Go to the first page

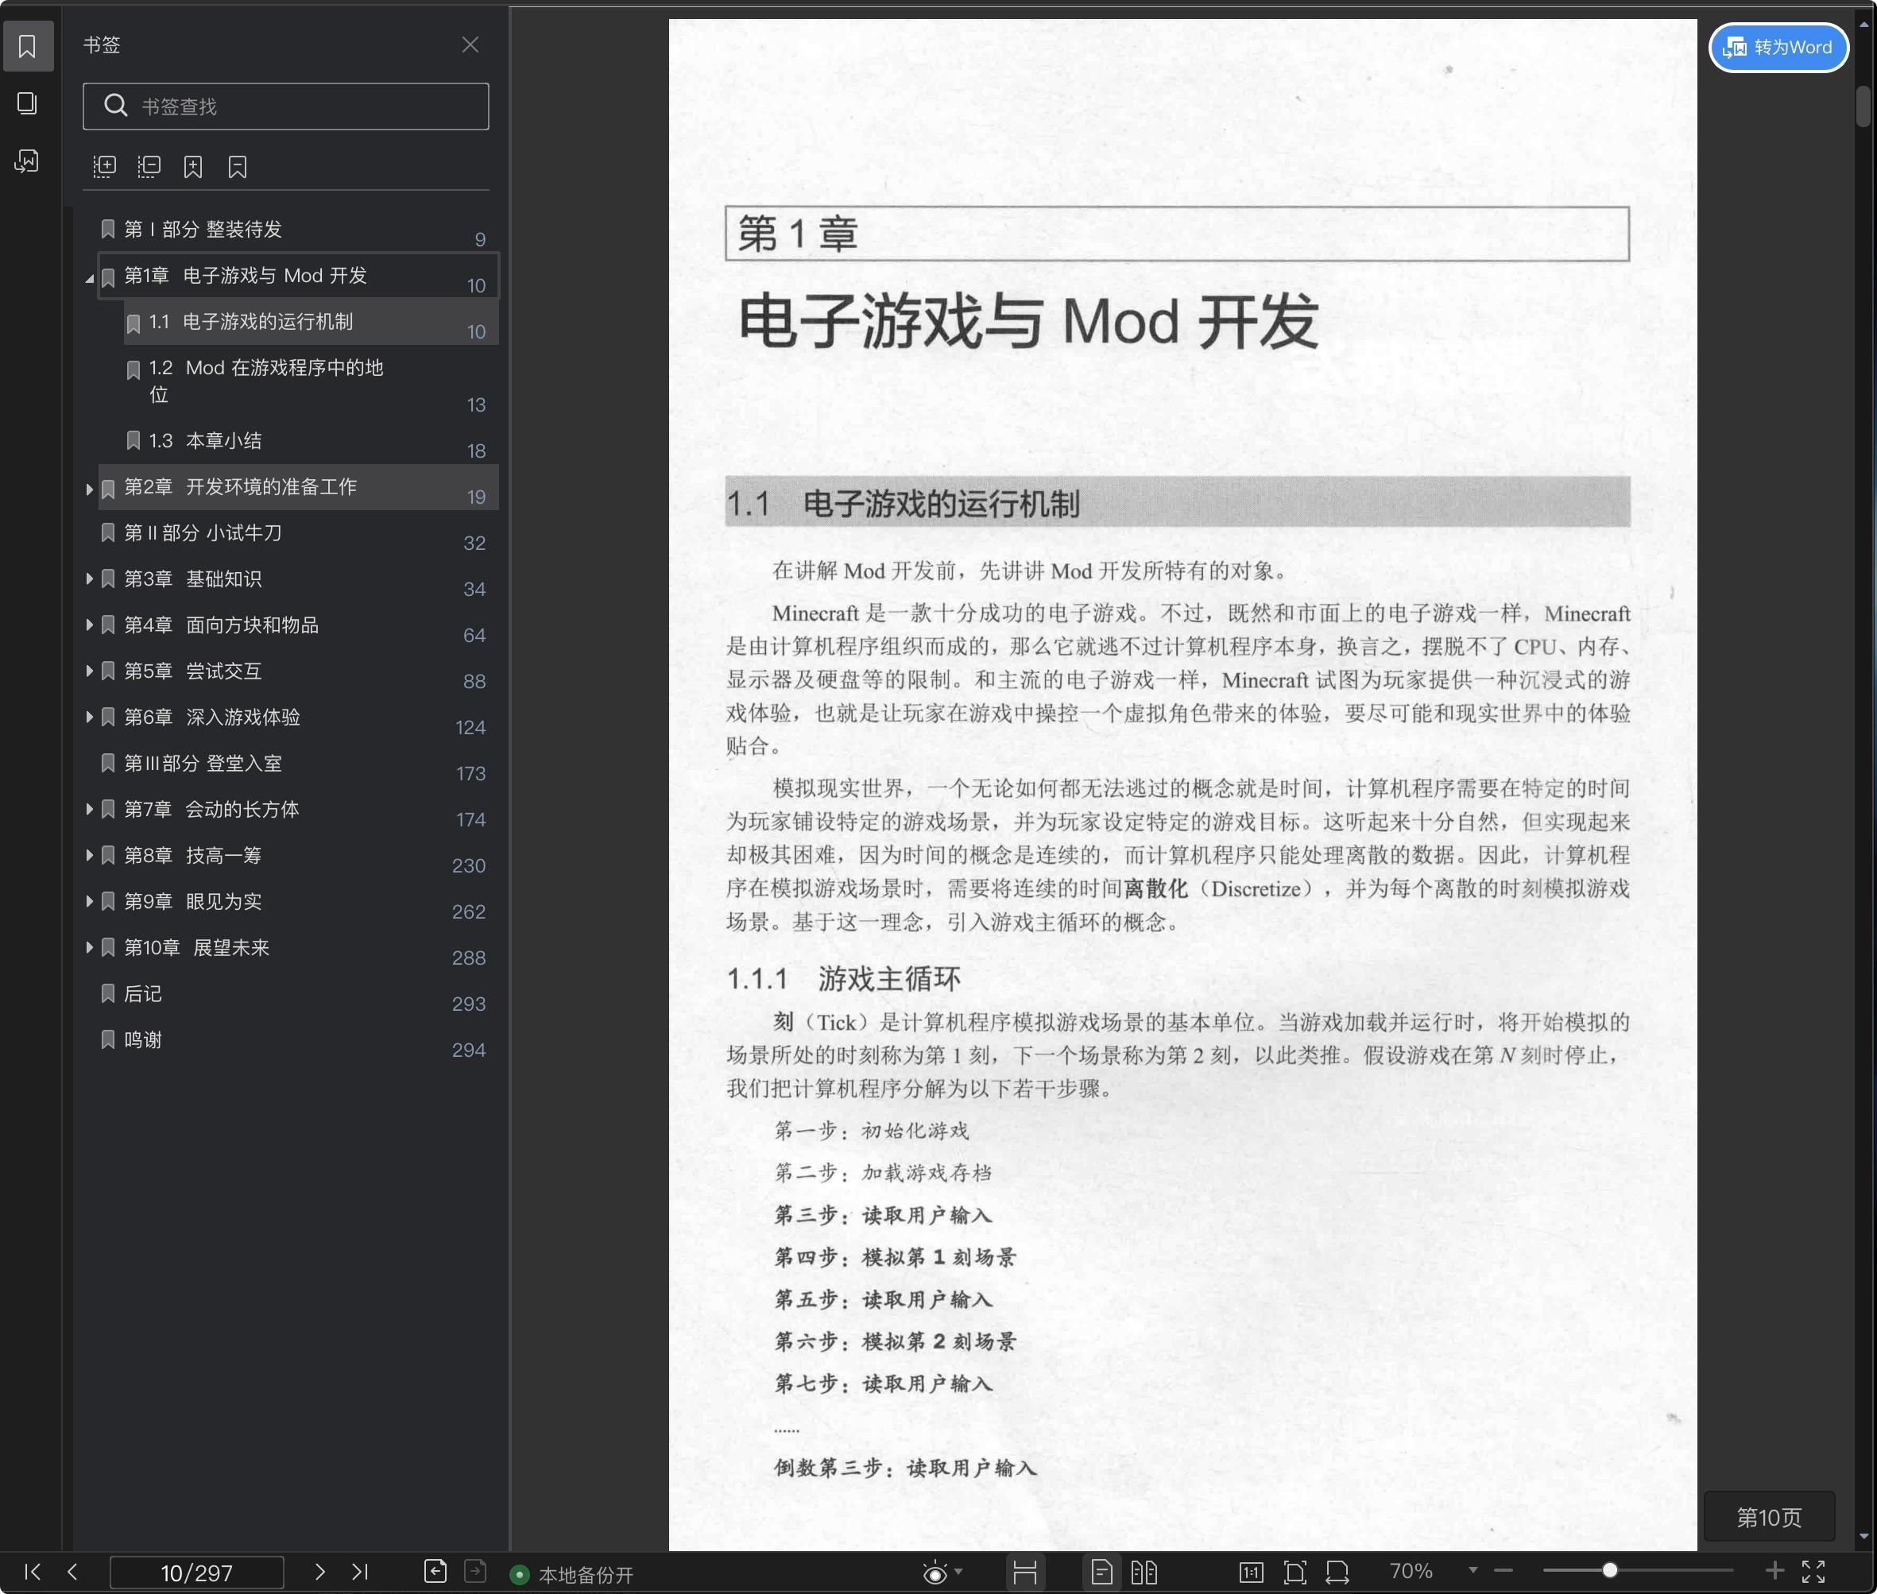[33, 1573]
